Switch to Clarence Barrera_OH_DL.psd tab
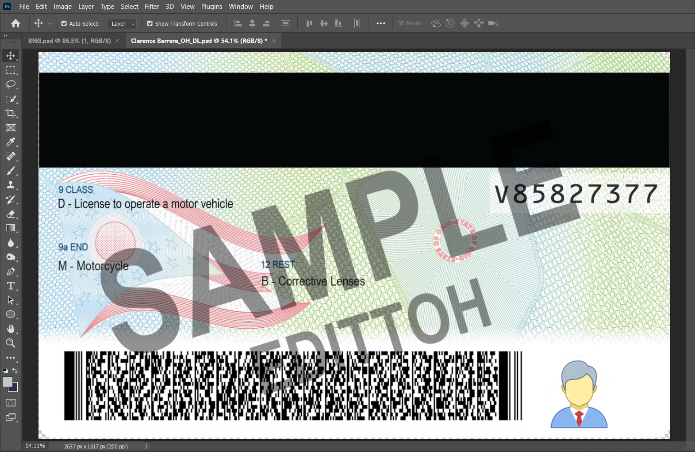This screenshot has width=695, height=452. click(x=199, y=41)
